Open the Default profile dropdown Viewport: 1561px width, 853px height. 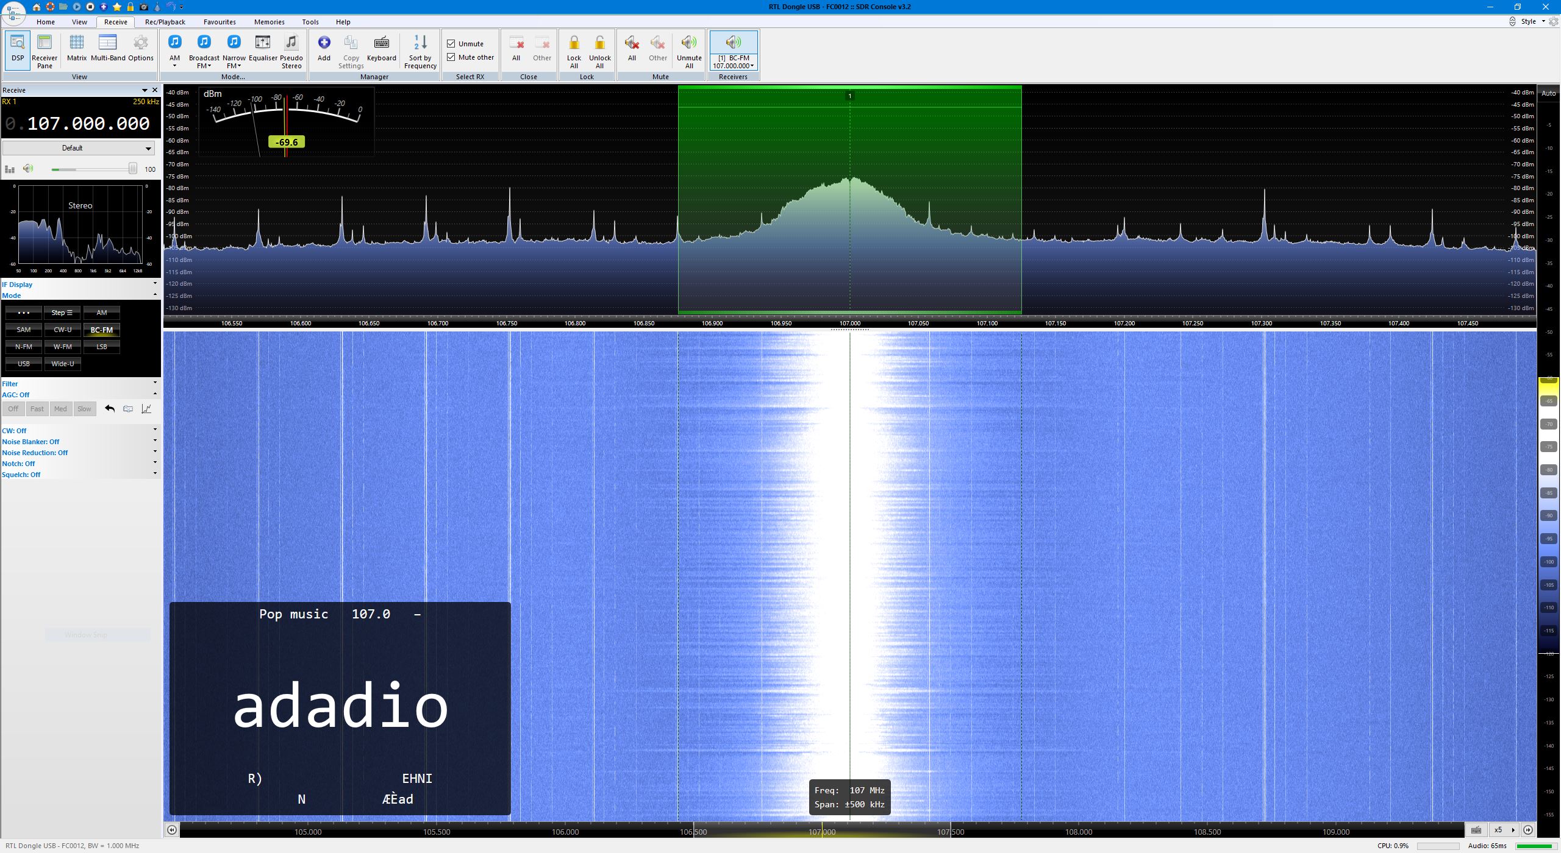click(x=78, y=148)
